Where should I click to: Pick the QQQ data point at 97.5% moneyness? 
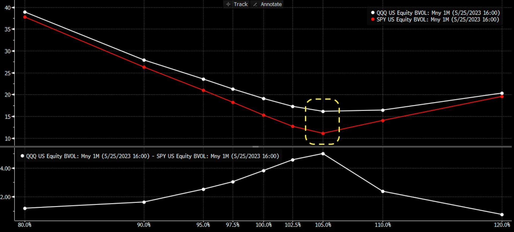click(233, 89)
